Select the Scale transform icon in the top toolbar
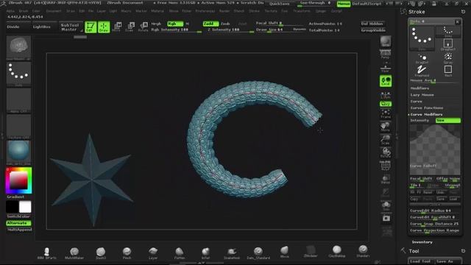 [x=130, y=26]
